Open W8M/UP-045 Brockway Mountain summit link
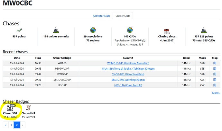This screenshot has width=222, height=131. [x=128, y=63]
